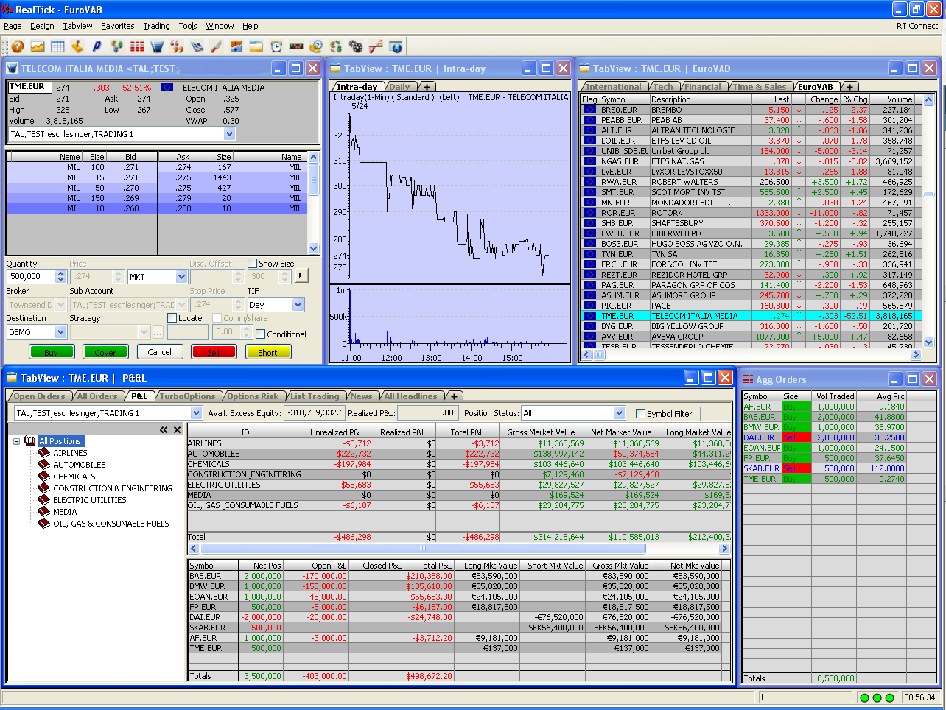Click the red Sell button
Screen dimensions: 946x710
tap(214, 352)
